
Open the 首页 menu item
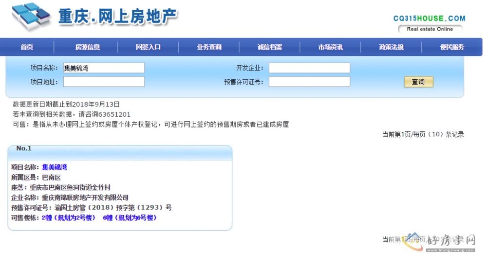pos(27,47)
